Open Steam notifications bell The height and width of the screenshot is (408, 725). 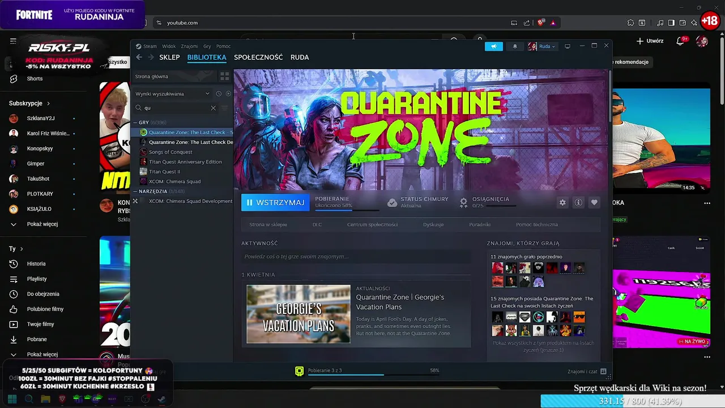click(x=515, y=46)
